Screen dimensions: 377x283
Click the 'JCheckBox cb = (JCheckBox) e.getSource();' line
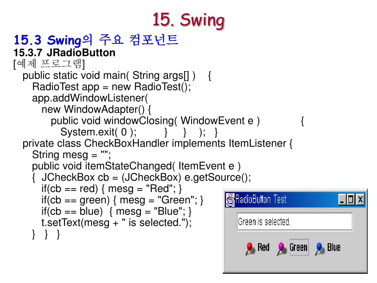(142, 178)
